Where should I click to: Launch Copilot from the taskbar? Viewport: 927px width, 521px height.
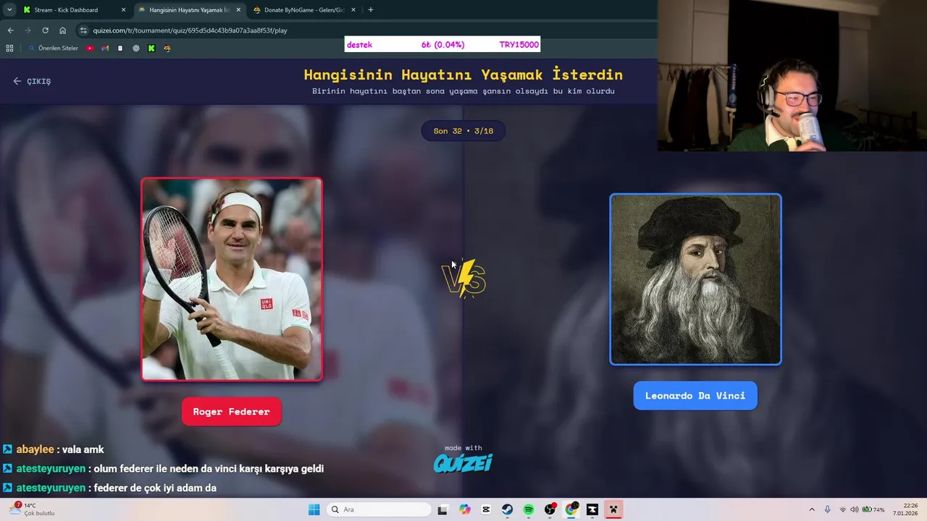pyautogui.click(x=464, y=509)
